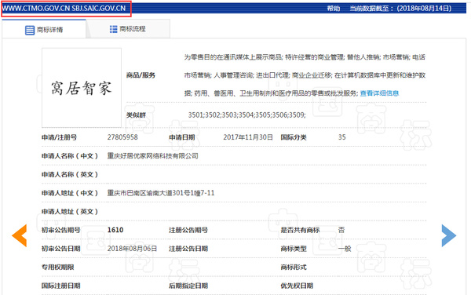Image resolution: width=471 pixels, height=295 pixels.
Task: Click the 国际注册日期 label
Action: click(60, 286)
